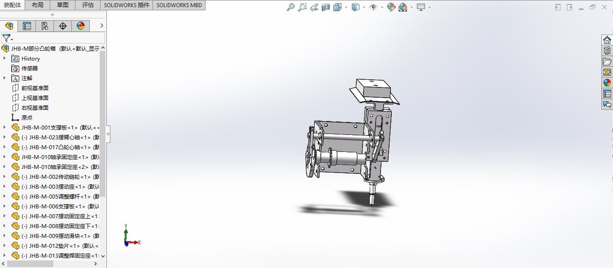Click Apply Scene icon
This screenshot has width=613, height=268.
403,7
